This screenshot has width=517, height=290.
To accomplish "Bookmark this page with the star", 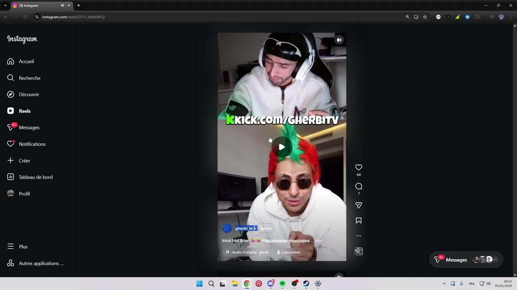I will pos(425,17).
